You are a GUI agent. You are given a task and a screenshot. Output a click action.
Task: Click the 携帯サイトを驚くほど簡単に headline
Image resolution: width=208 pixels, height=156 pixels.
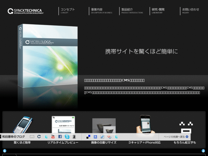point(141,52)
